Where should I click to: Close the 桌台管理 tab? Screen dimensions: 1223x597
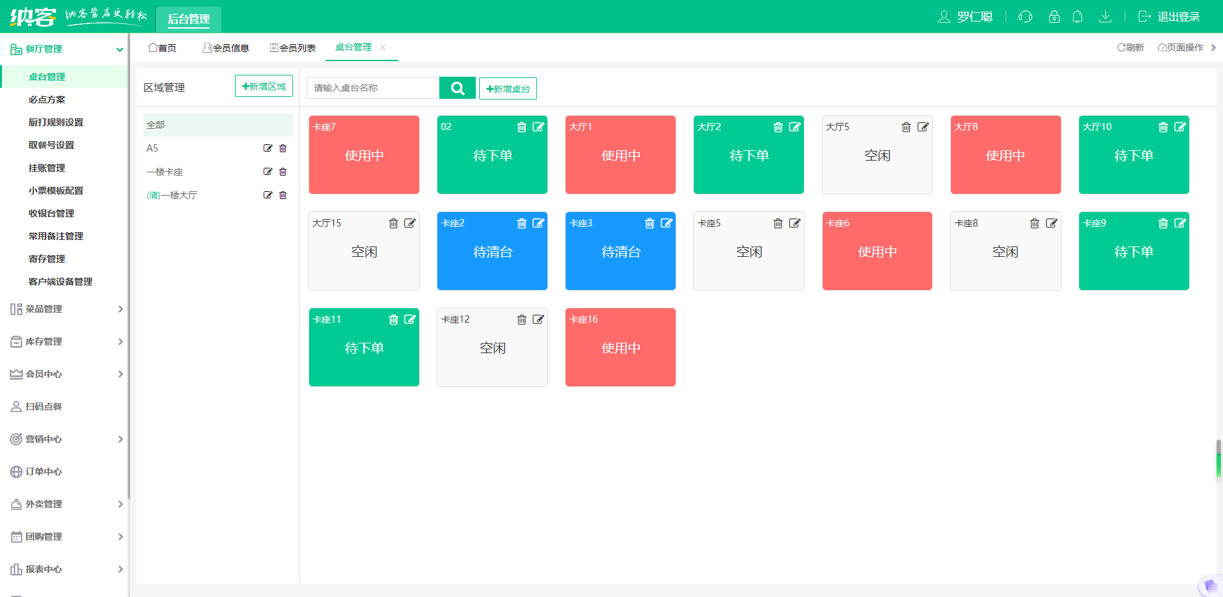(x=383, y=47)
